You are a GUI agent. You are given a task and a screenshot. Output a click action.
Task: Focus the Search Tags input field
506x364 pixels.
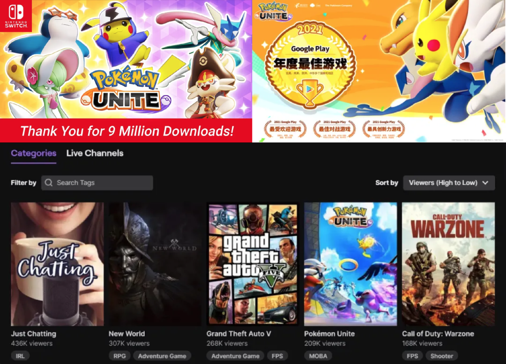pos(97,183)
